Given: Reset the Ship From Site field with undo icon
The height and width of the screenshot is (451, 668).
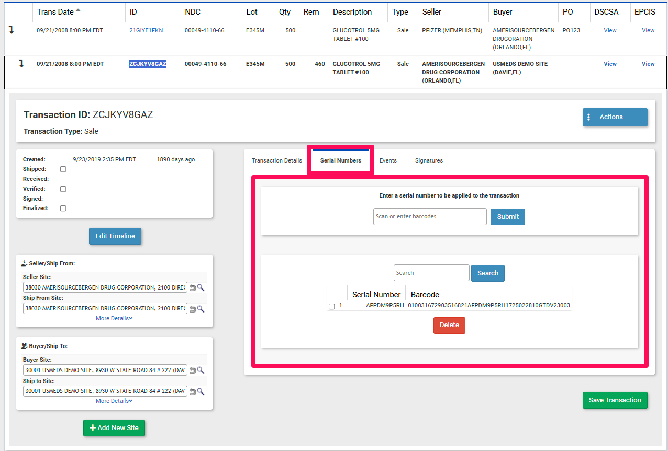Looking at the screenshot, I should pyautogui.click(x=193, y=309).
